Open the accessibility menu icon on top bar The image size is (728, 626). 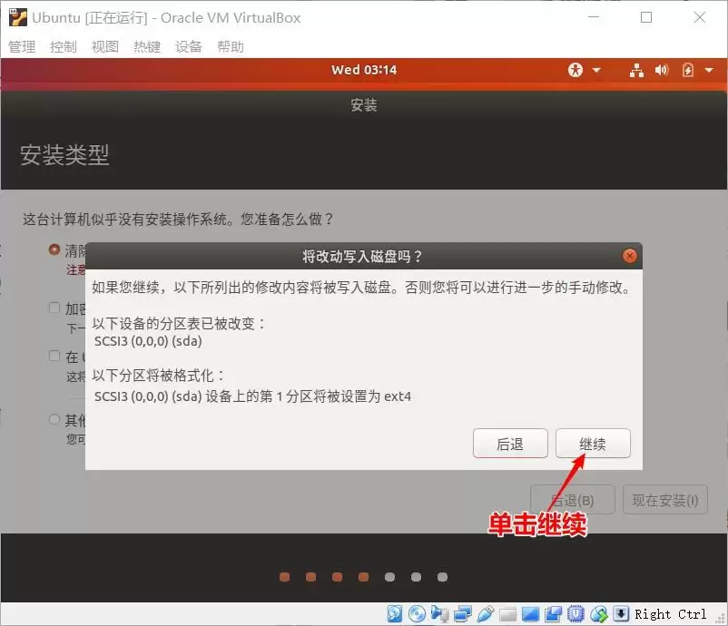[x=576, y=70]
